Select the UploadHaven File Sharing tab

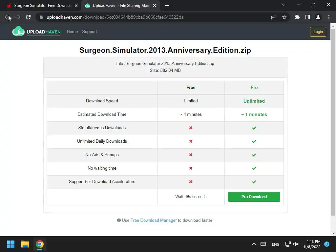click(121, 6)
